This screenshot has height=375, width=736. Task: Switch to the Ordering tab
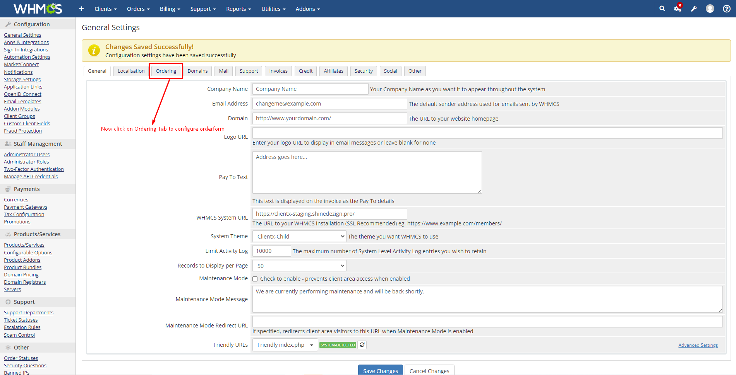pos(166,71)
